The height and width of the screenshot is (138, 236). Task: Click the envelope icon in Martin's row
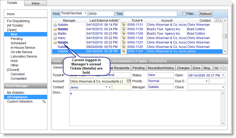click(55, 34)
